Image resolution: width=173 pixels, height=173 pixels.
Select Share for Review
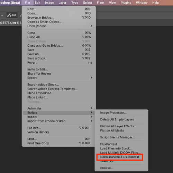coord(59,74)
